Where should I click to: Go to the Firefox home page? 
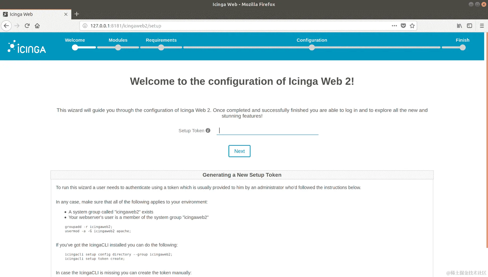tap(37, 26)
